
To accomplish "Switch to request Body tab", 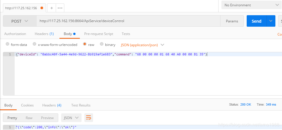I will 69,34.
